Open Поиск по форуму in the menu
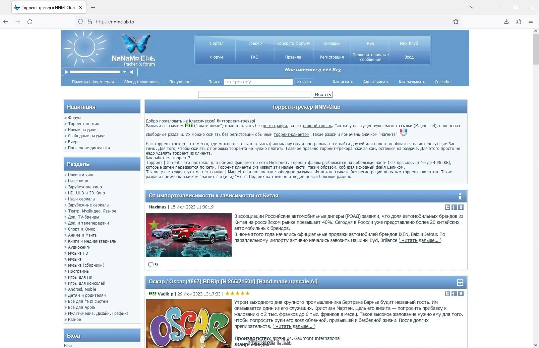 tap(293, 43)
